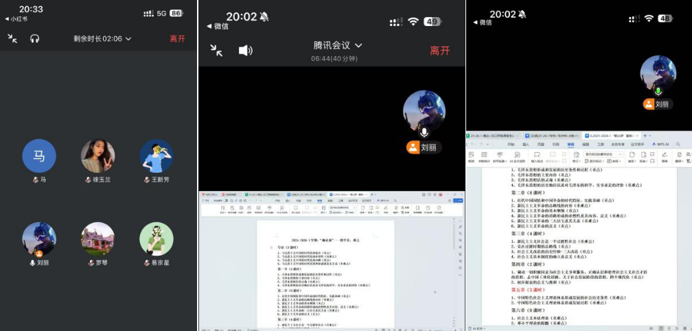Screen dimensions: 692x331
Task: Close the active document tab in right window
Action: pos(637,136)
